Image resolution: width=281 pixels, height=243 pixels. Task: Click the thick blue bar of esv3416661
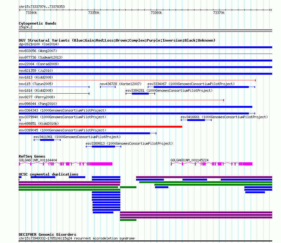pos(196,120)
